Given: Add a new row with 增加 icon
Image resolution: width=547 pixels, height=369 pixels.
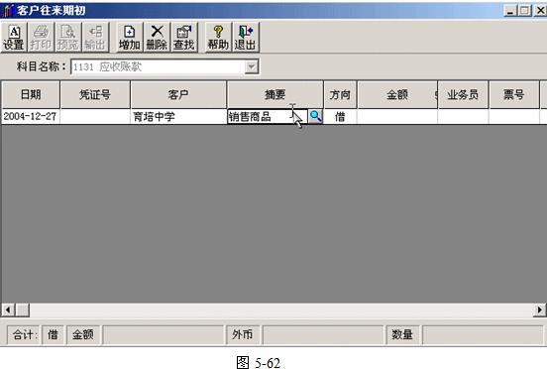Looking at the screenshot, I should [130, 37].
